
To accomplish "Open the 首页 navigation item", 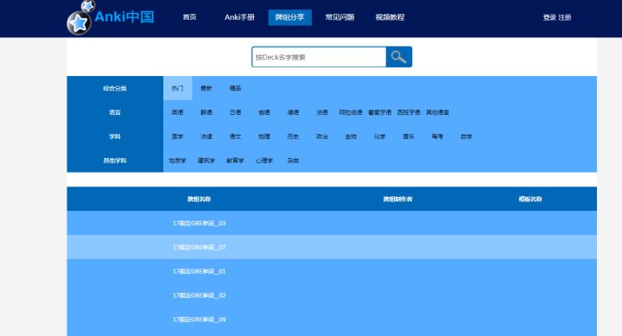I will coord(189,17).
